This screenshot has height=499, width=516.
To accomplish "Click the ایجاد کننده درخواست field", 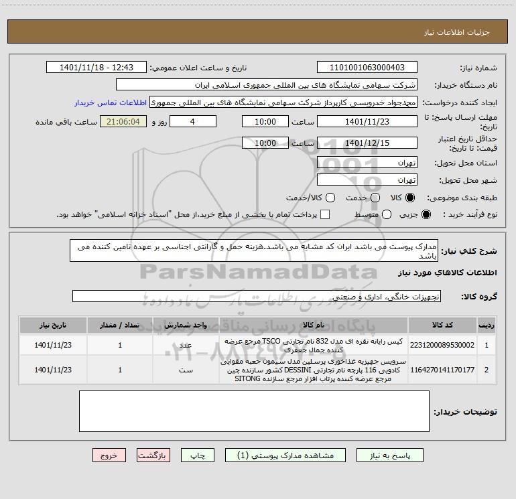I will pos(283,102).
